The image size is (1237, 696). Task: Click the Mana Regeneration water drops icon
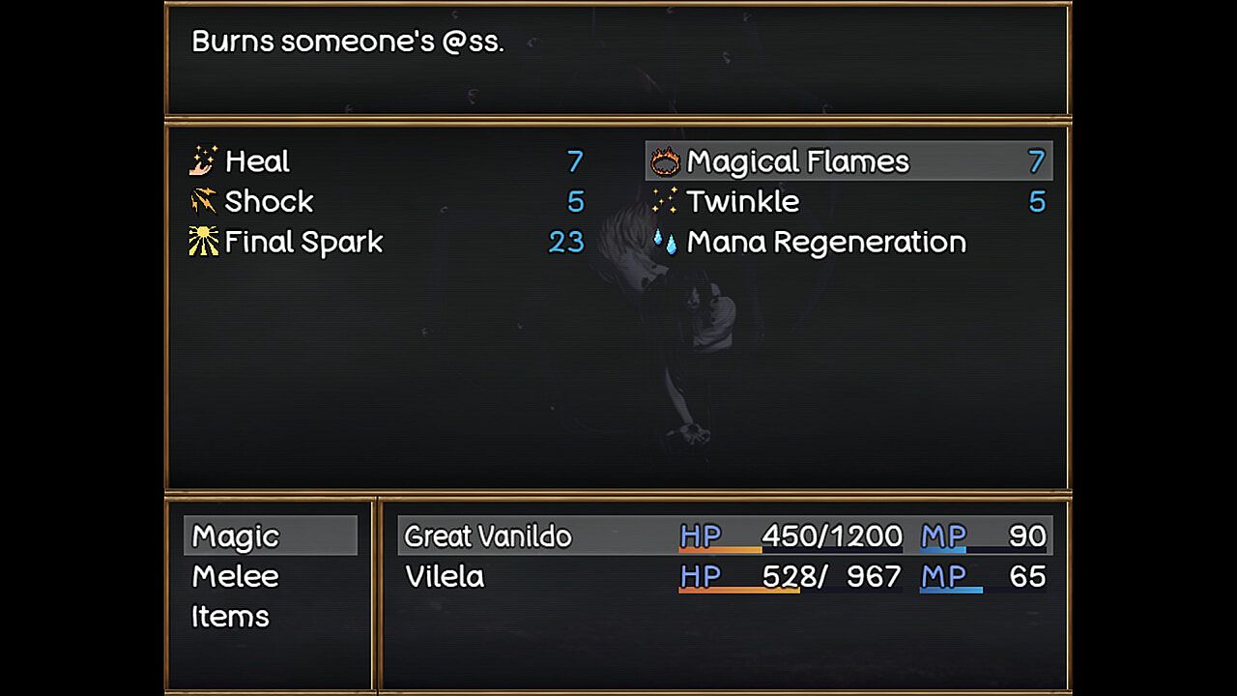click(665, 242)
